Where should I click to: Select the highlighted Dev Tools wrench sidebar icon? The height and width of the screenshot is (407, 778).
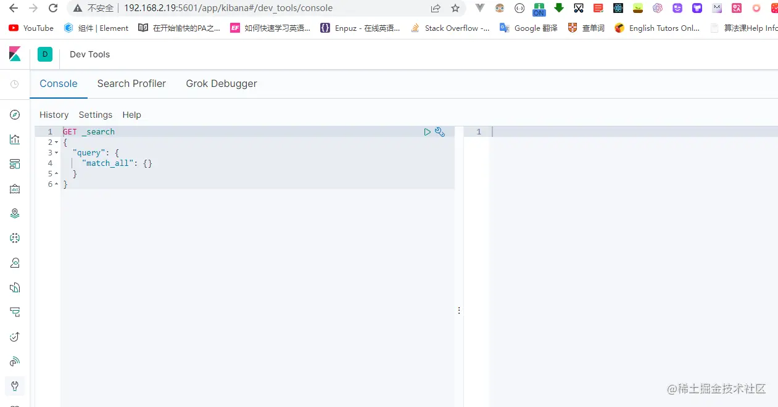(x=15, y=386)
